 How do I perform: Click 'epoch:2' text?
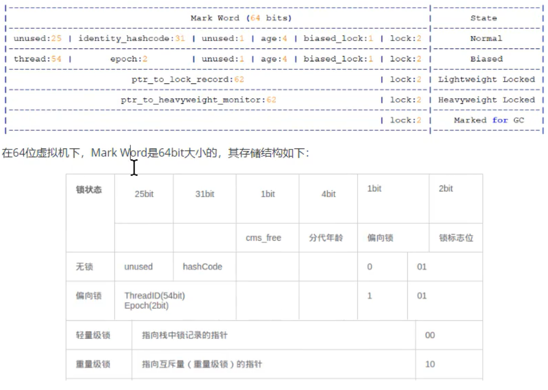coord(128,59)
